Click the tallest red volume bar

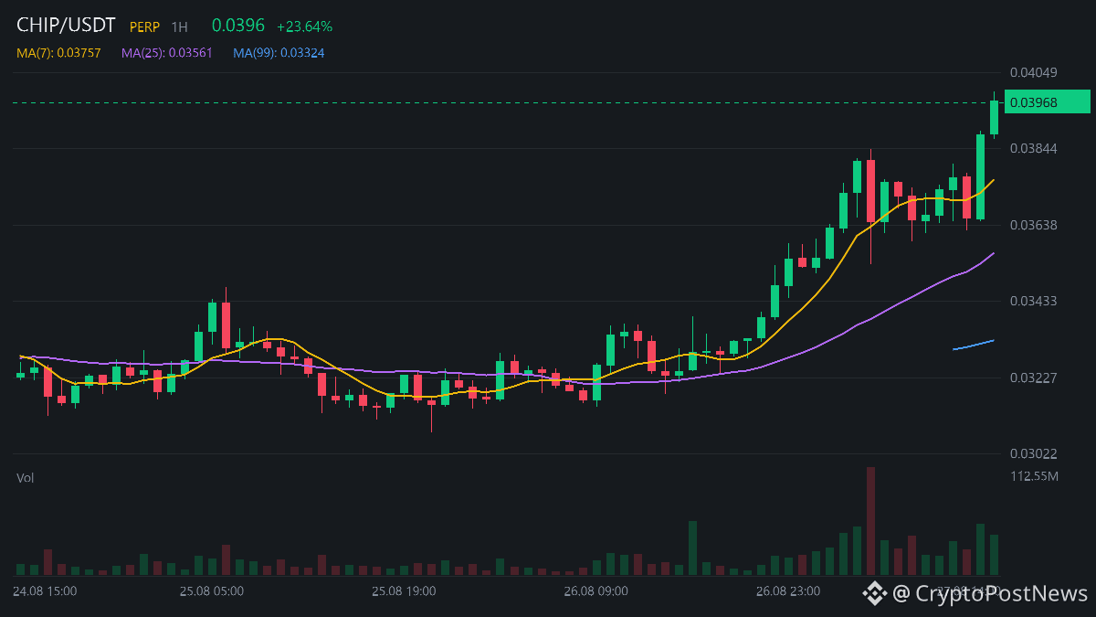click(x=870, y=521)
